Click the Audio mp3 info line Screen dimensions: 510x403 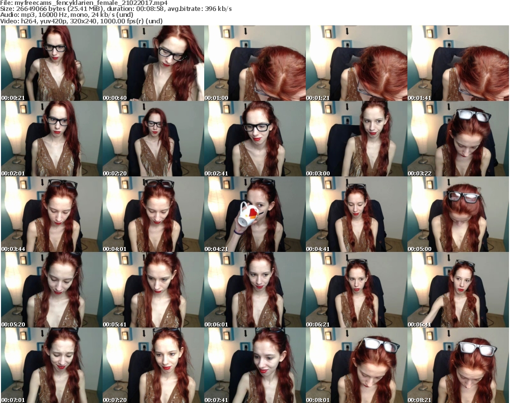tap(67, 15)
